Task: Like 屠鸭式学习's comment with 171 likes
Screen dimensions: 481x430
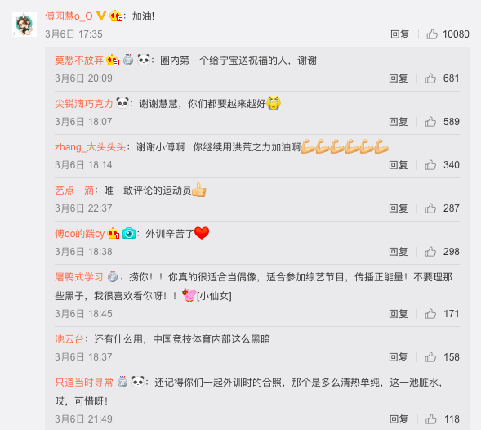Action: [x=430, y=314]
